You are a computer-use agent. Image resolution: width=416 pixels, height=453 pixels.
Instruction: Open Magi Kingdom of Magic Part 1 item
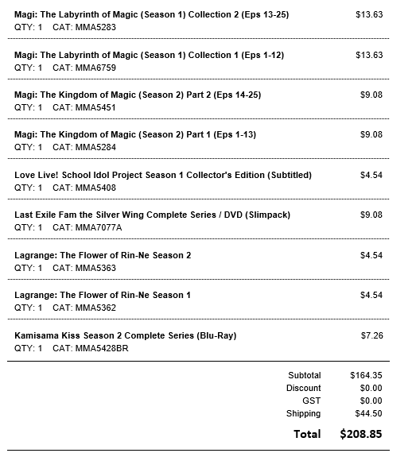pyautogui.click(x=135, y=135)
